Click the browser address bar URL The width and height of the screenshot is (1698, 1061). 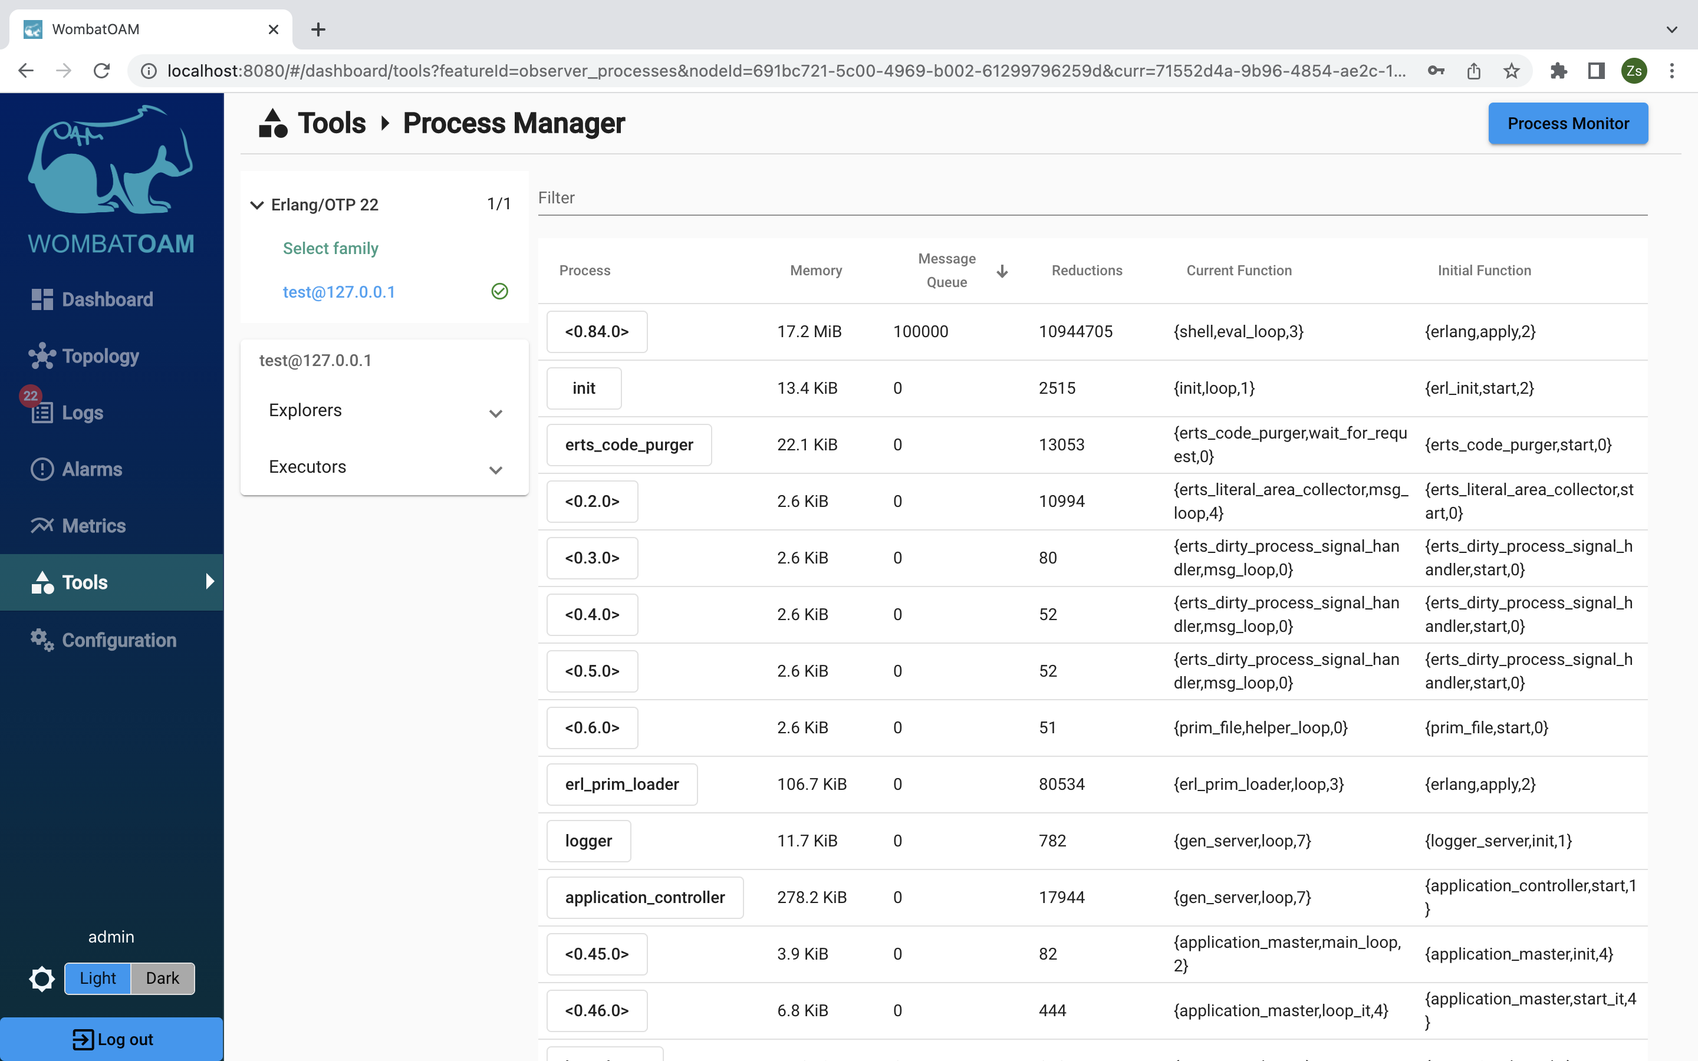pyautogui.click(x=786, y=71)
